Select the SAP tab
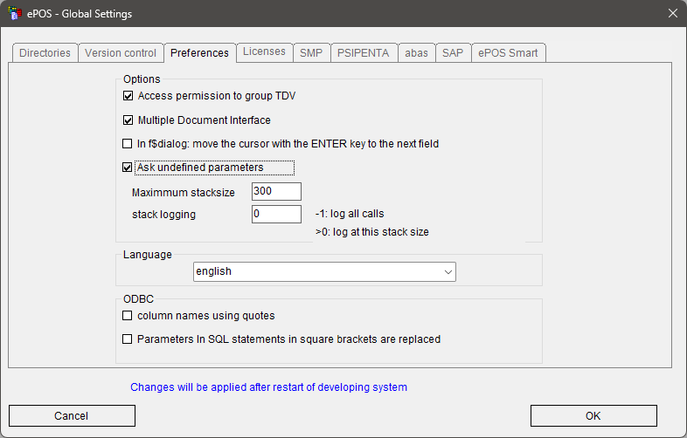Image resolution: width=687 pixels, height=438 pixels. tap(453, 53)
